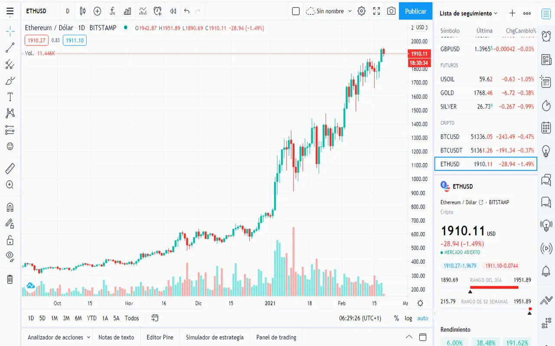Screen dimensions: 555x346
Task: Toggle auto scale mode
Action: click(423, 318)
